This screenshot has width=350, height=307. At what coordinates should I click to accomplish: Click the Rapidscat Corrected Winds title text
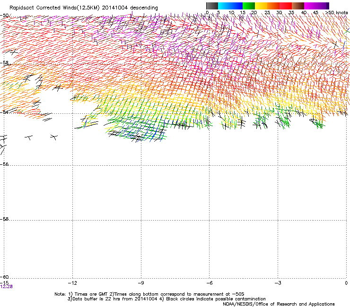coord(84,8)
